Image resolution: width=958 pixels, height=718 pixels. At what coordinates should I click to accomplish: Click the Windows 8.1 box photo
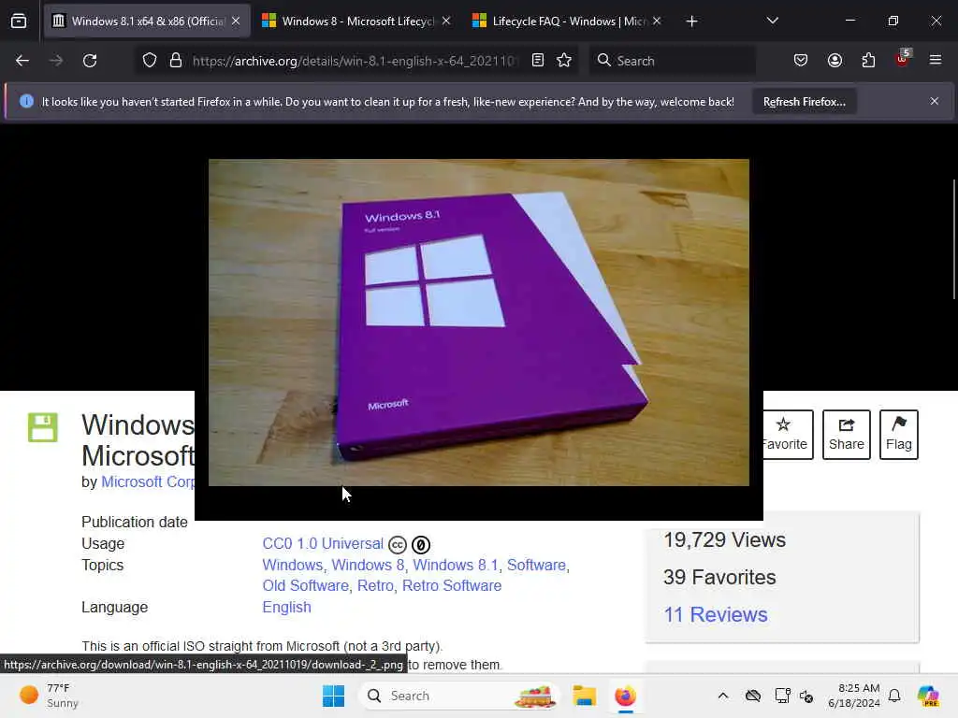[x=478, y=323]
